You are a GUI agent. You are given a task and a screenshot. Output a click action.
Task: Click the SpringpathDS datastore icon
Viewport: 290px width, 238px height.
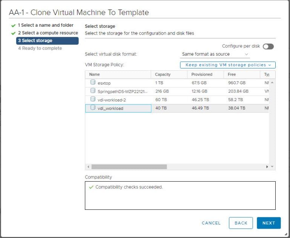click(93, 91)
